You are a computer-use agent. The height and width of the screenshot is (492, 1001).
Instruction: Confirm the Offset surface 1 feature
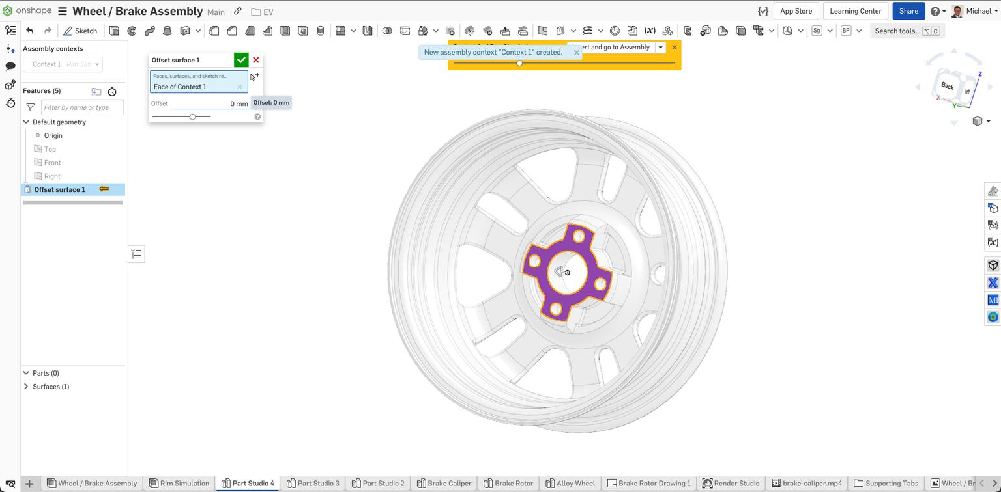pyautogui.click(x=241, y=60)
